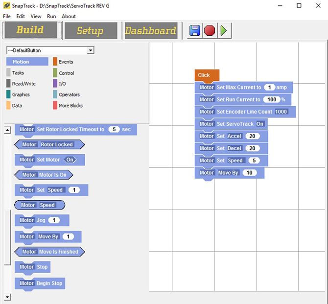Pick the Set Rotor Locked Timeout palette block
This screenshot has width=328, height=304.
tap(76, 130)
